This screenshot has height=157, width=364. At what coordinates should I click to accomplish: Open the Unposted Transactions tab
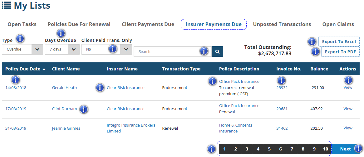282,24
